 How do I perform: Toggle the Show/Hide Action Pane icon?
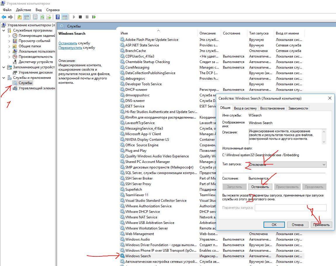click(x=65, y=17)
